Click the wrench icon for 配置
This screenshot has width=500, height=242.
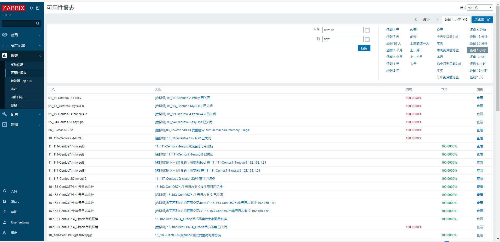[x=5, y=114]
